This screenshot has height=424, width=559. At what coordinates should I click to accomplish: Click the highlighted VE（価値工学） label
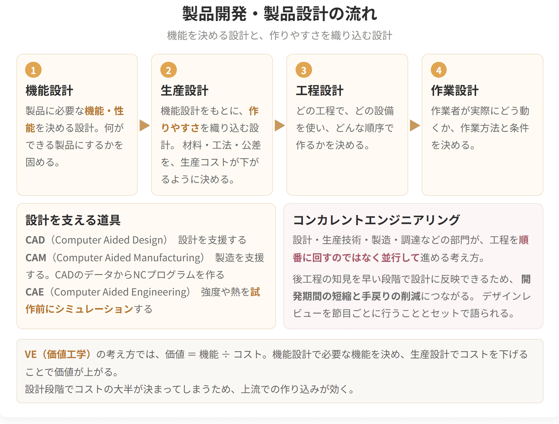58,354
